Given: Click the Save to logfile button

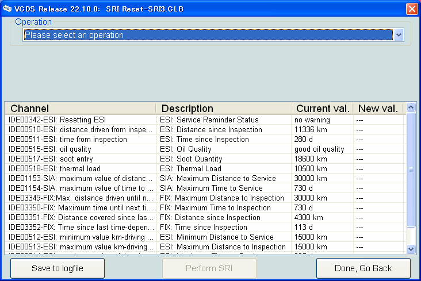Looking at the screenshot, I should (58, 268).
